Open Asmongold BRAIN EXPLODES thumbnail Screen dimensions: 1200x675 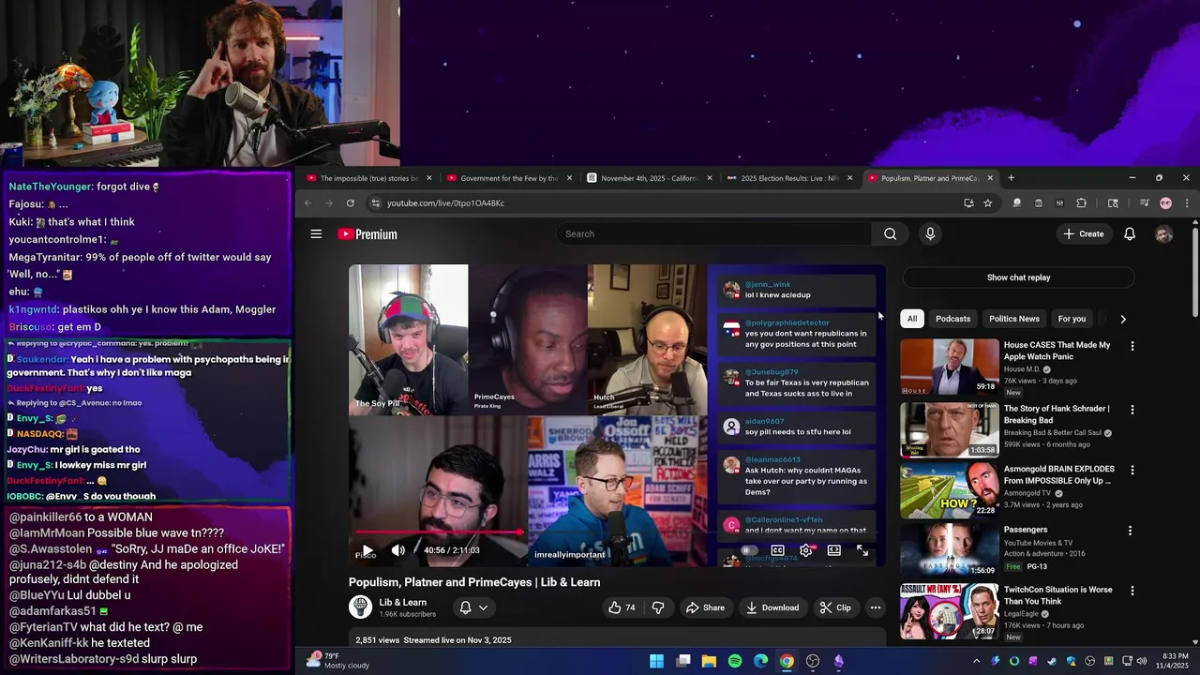tap(950, 490)
